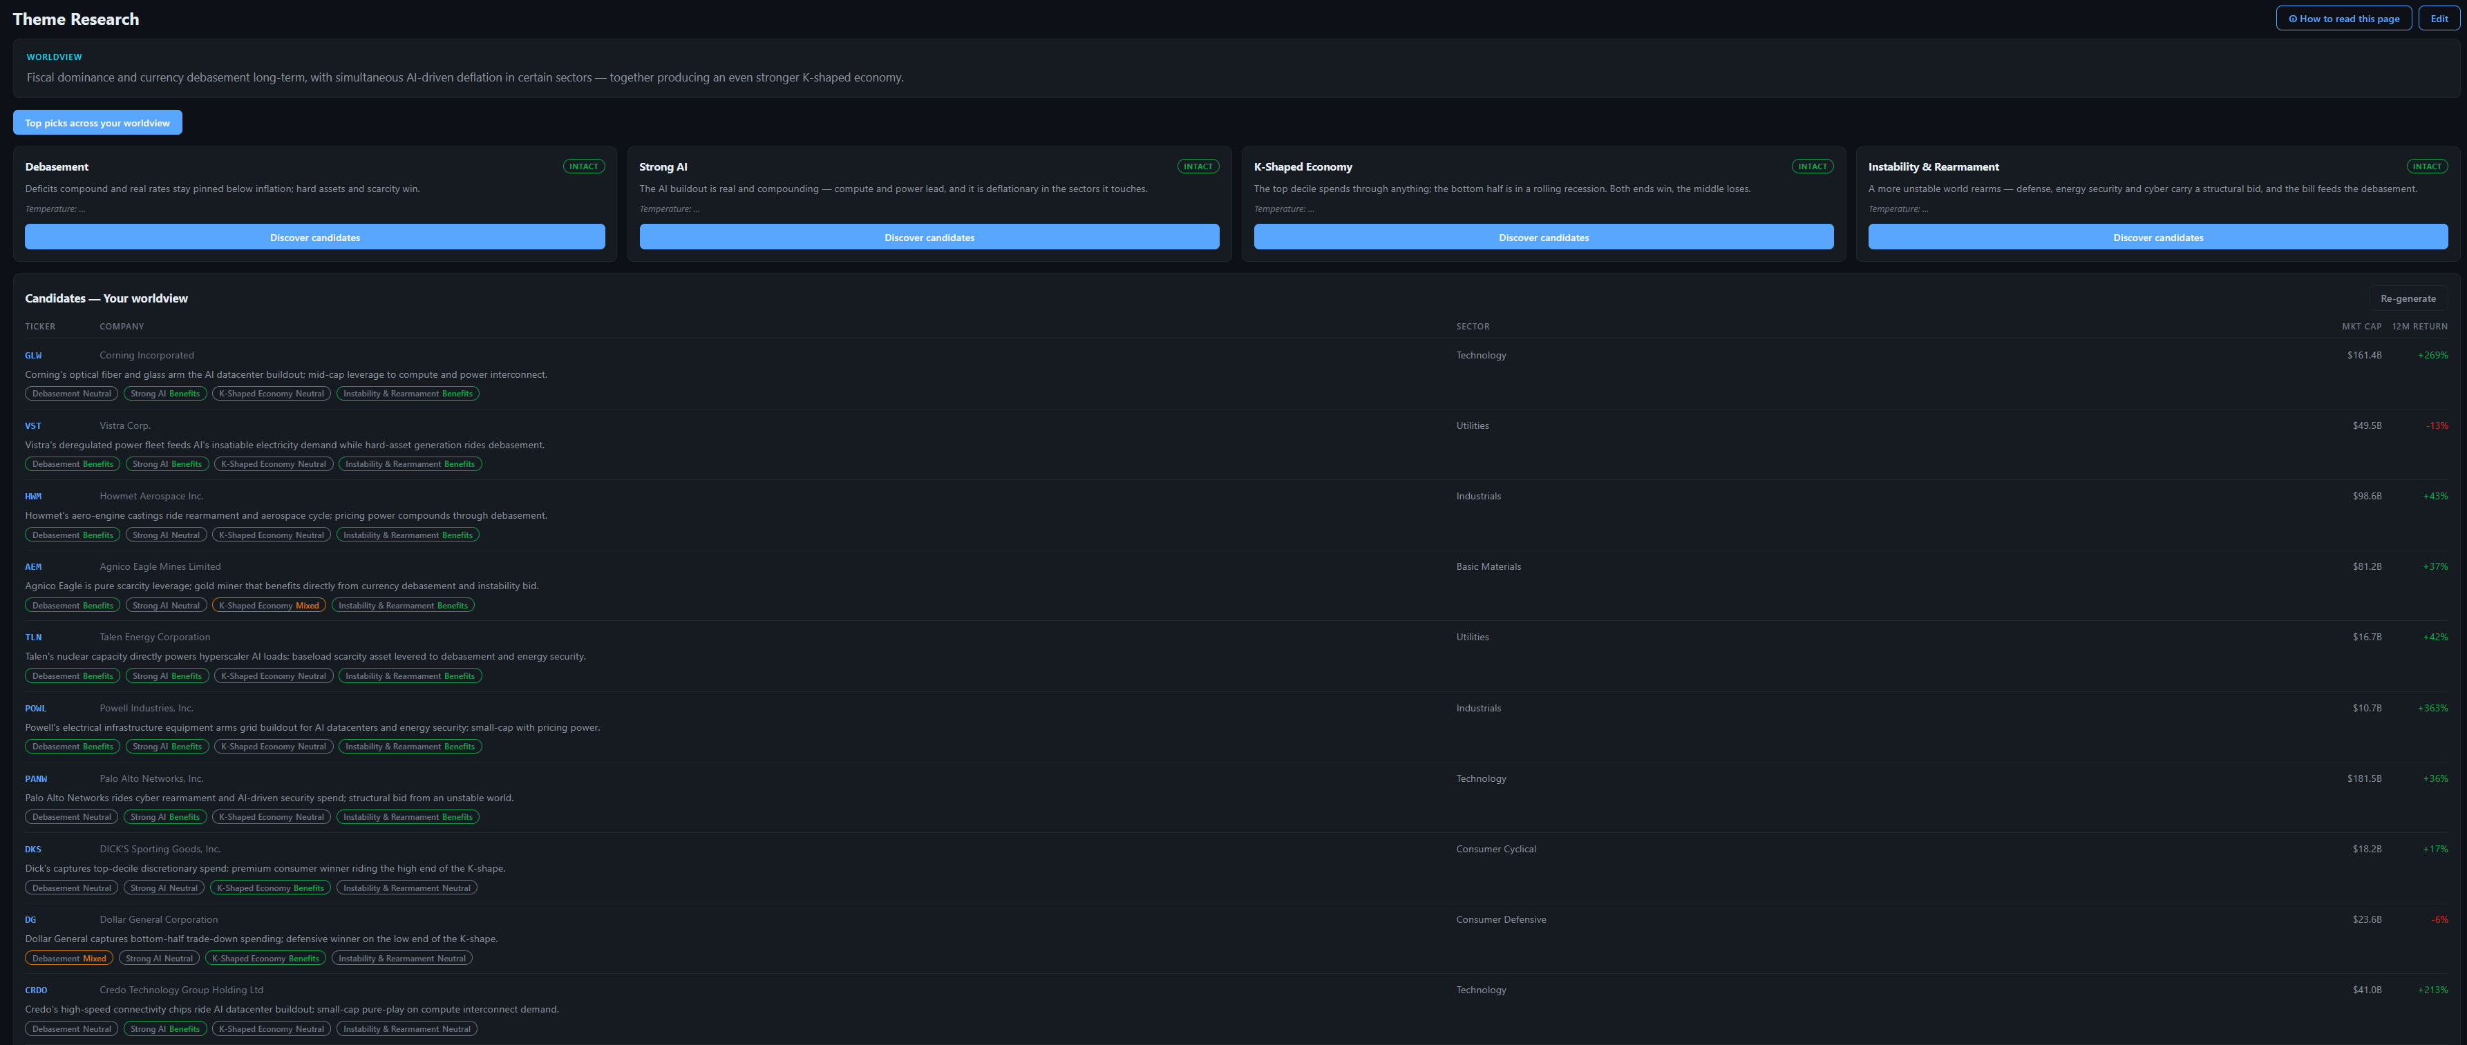Screen dimensions: 2467x1045
Task: Click the $161.4B market cap value
Action: point(2365,355)
